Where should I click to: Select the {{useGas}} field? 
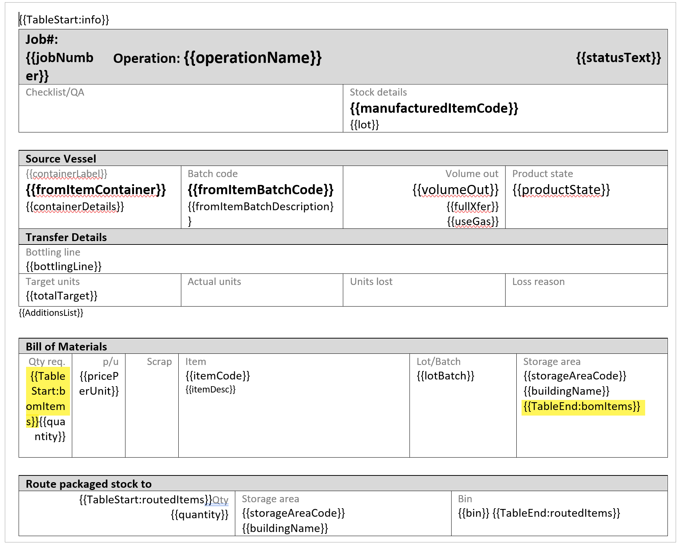click(473, 221)
